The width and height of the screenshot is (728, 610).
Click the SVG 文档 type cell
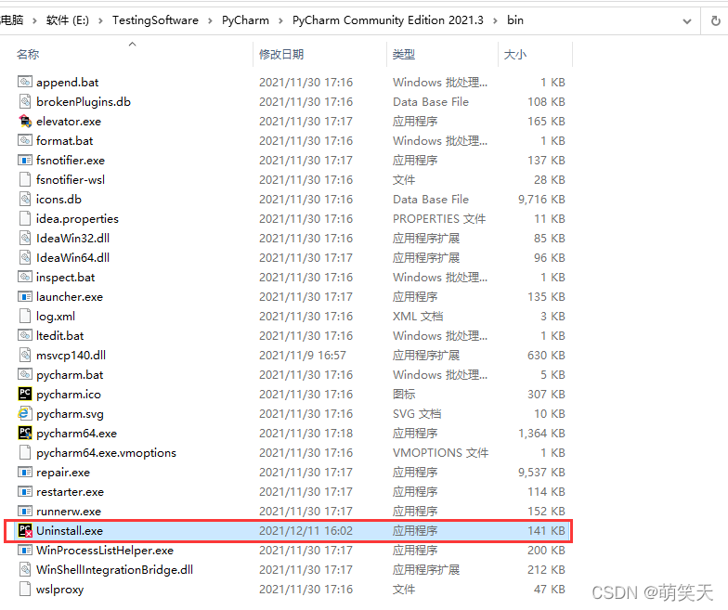click(417, 414)
